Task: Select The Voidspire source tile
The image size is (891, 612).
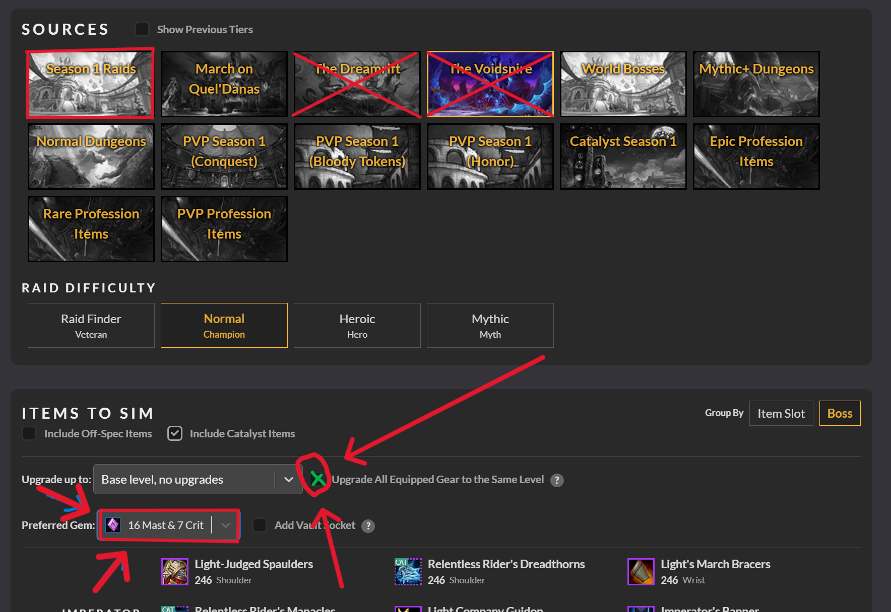Action: (x=490, y=84)
